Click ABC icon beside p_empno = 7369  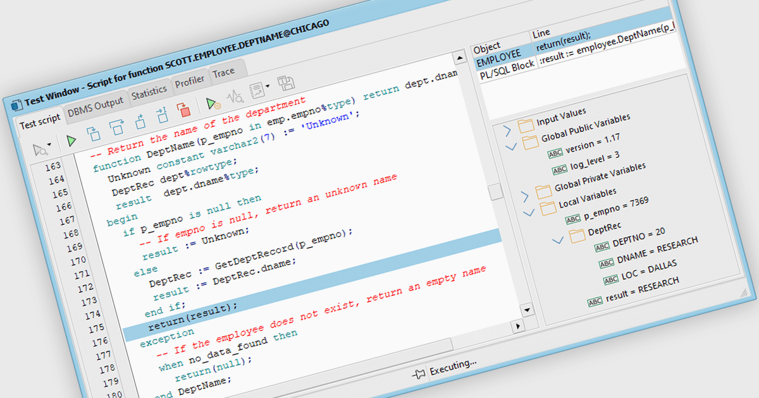572,219
